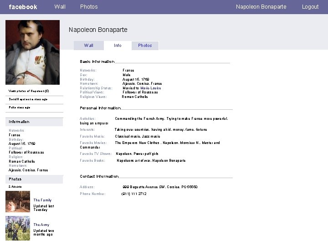Click Roman Catholic in sidebar Information
Viewport: 328px width, 246px height.
[x=22, y=161]
